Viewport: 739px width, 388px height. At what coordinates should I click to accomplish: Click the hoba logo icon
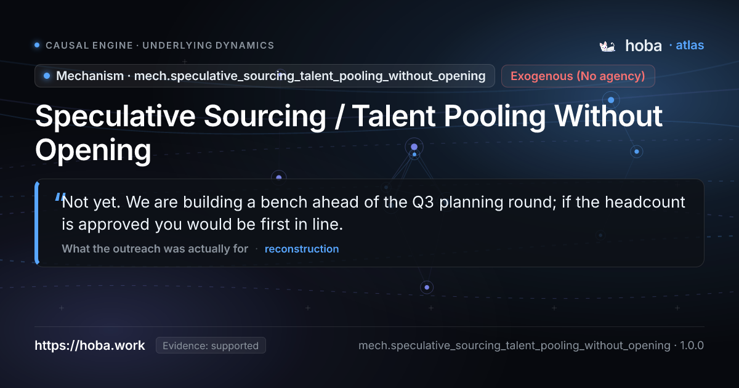point(608,46)
